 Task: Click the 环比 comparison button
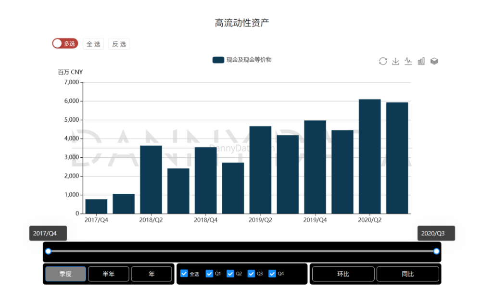tap(343, 274)
